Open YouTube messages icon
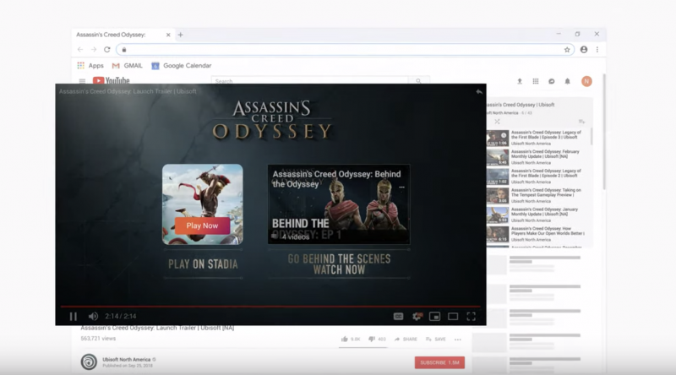Viewport: 676px width, 375px height. (552, 81)
